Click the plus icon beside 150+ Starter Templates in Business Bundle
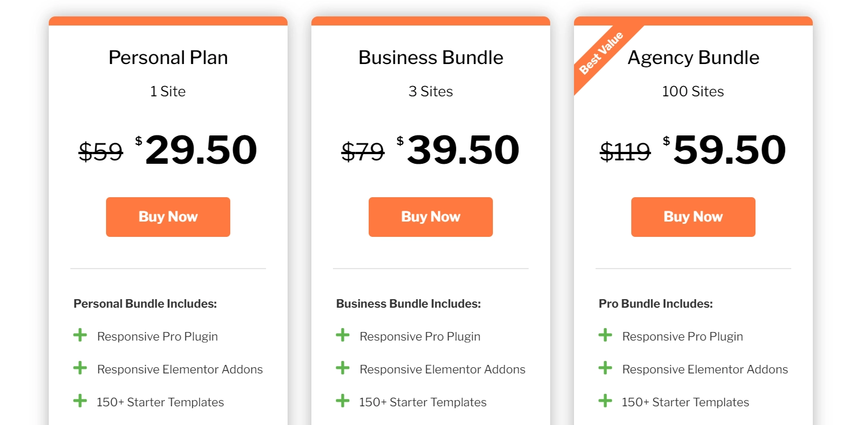 (x=343, y=401)
